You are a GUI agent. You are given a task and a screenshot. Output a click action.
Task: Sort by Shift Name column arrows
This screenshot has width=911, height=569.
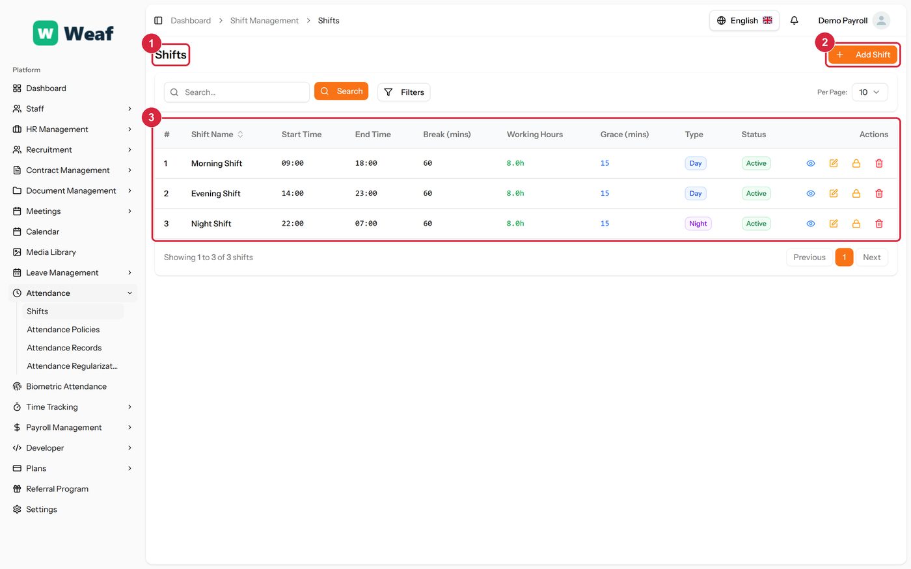pyautogui.click(x=240, y=135)
